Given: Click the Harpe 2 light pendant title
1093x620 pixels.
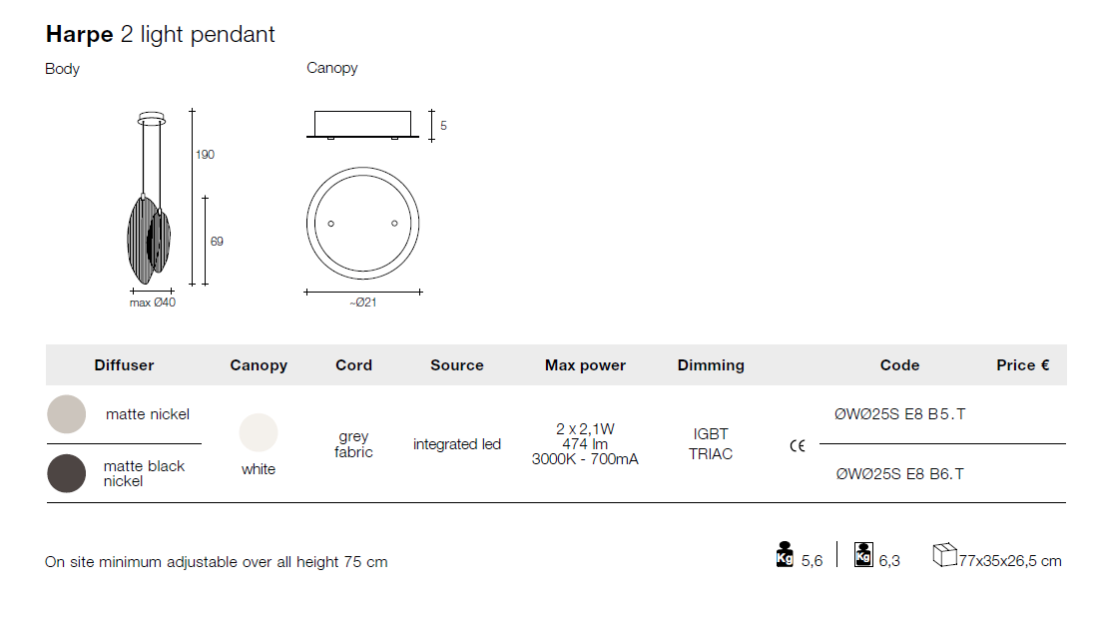Looking at the screenshot, I should pyautogui.click(x=161, y=34).
